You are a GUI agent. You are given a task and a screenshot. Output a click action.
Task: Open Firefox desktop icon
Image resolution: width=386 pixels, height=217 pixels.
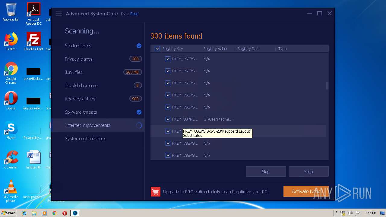[11, 42]
